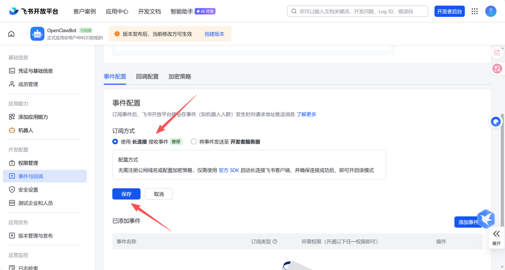Open the nine-dot app grid icon
Viewport: 505px width, 270px height.
click(475, 11)
